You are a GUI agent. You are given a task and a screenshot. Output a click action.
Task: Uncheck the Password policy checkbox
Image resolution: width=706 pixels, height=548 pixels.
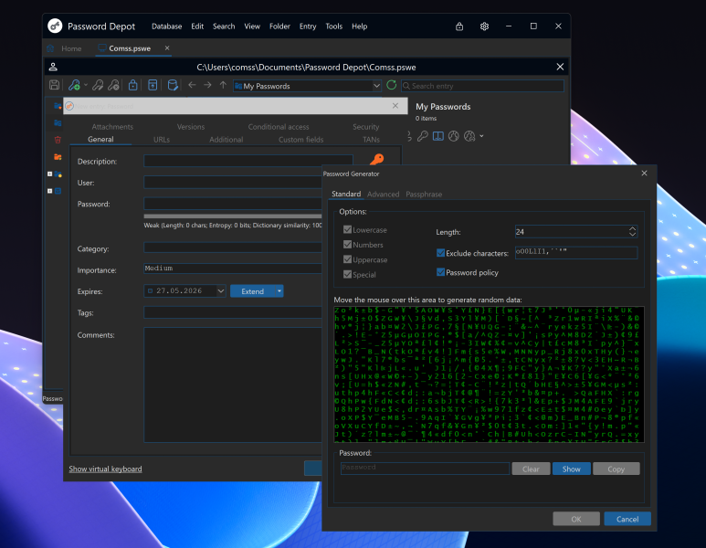pos(441,272)
